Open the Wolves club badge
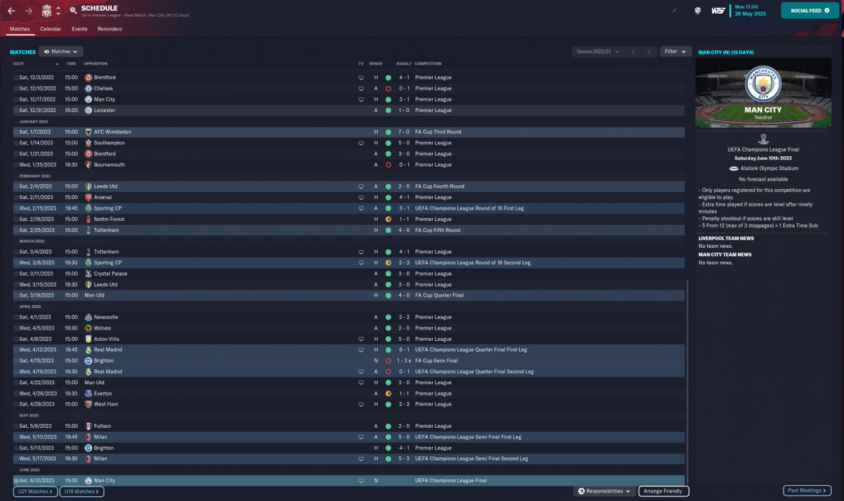The width and height of the screenshot is (844, 501). coord(88,328)
